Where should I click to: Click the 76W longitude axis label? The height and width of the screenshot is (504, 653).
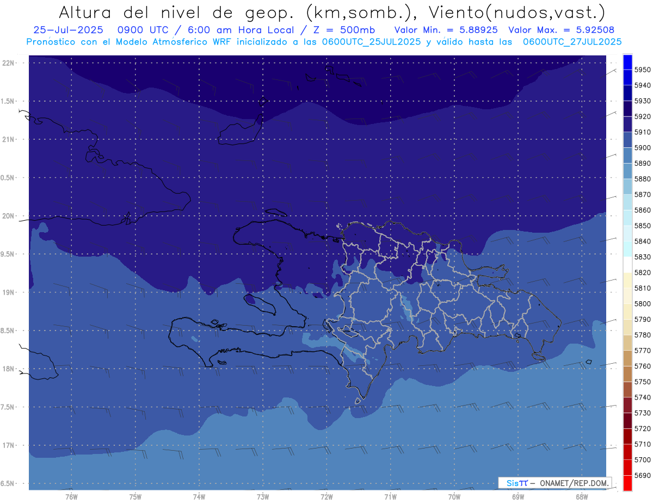coord(71,496)
